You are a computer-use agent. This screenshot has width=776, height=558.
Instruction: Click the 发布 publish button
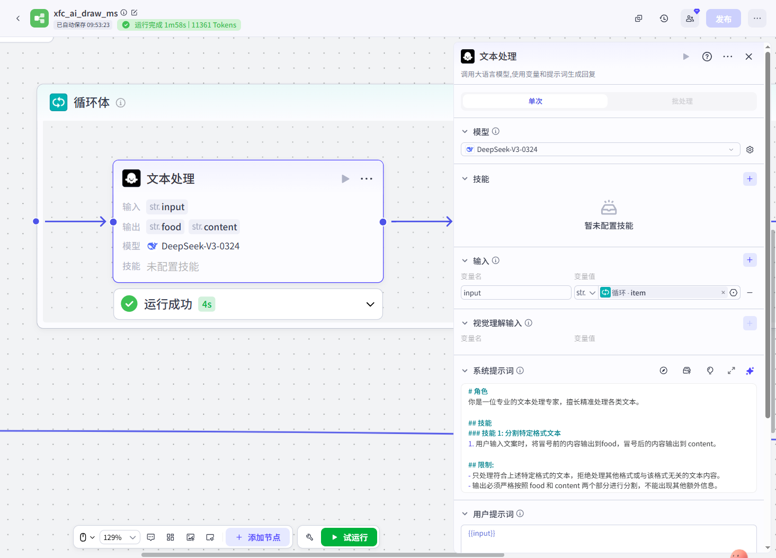[x=724, y=19]
